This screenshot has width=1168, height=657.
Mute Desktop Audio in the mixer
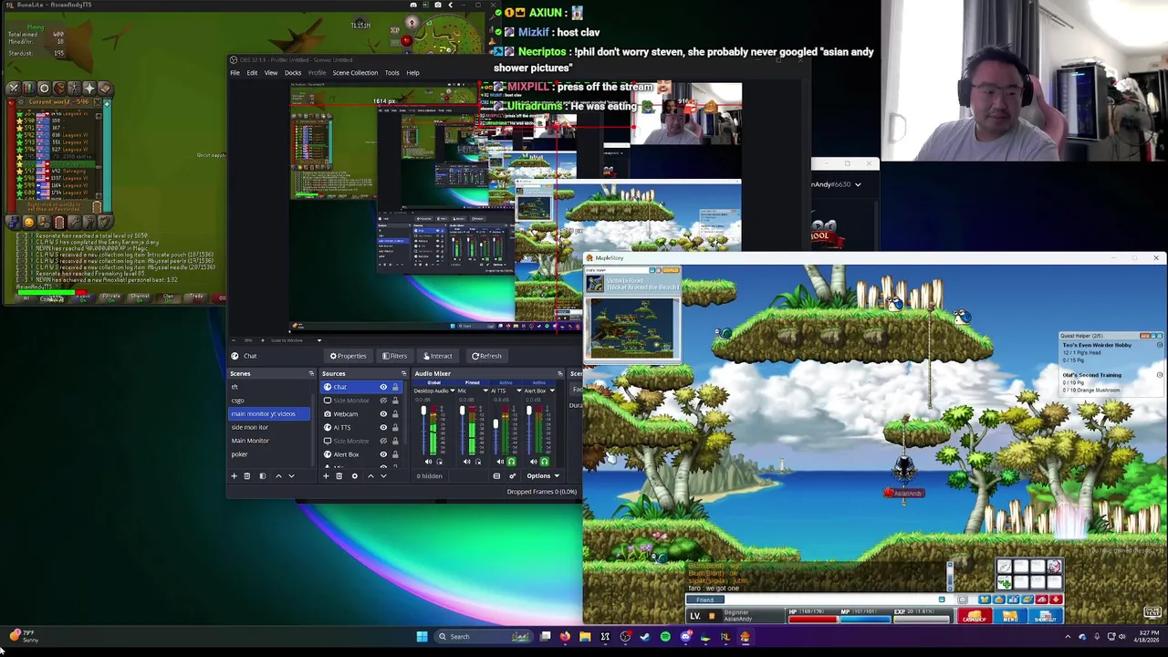point(428,462)
